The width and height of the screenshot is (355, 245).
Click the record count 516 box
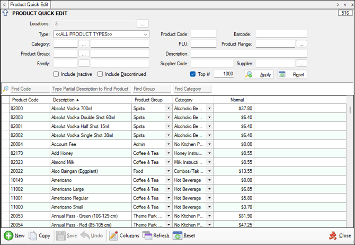click(345, 13)
